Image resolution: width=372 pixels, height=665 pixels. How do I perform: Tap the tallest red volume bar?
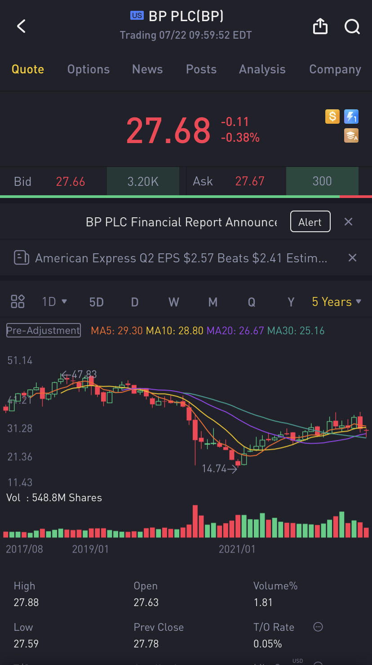195,521
